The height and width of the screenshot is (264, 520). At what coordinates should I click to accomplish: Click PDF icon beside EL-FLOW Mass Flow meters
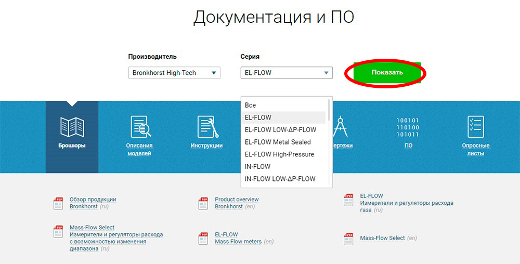(x=203, y=238)
